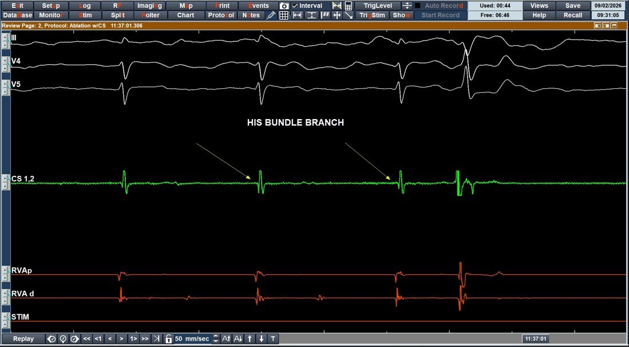Click the Save button
Viewport: 629px width, 347px height.
click(572, 6)
